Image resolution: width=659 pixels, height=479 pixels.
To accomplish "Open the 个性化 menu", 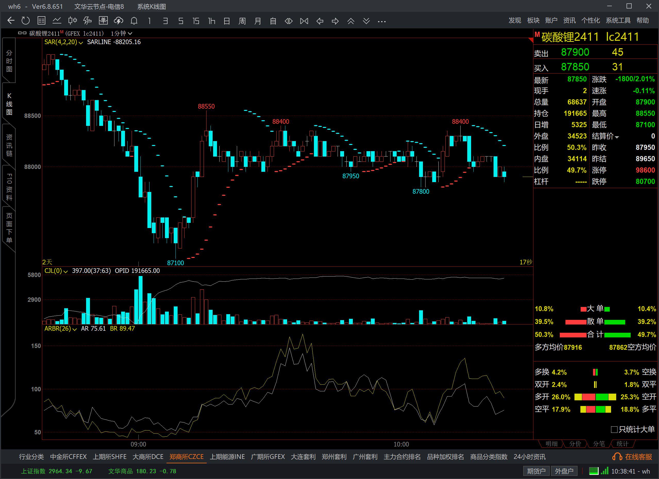I will point(590,20).
